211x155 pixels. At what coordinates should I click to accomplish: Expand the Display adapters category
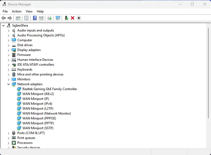tap(8, 50)
